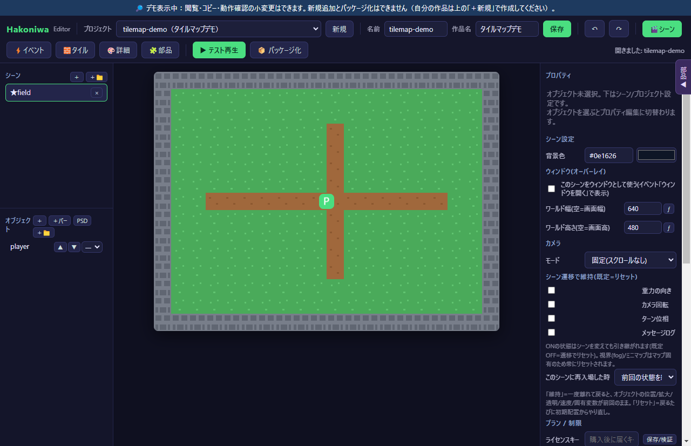Edit the ワールド幅 world width value
The width and height of the screenshot is (691, 446).
pos(642,209)
